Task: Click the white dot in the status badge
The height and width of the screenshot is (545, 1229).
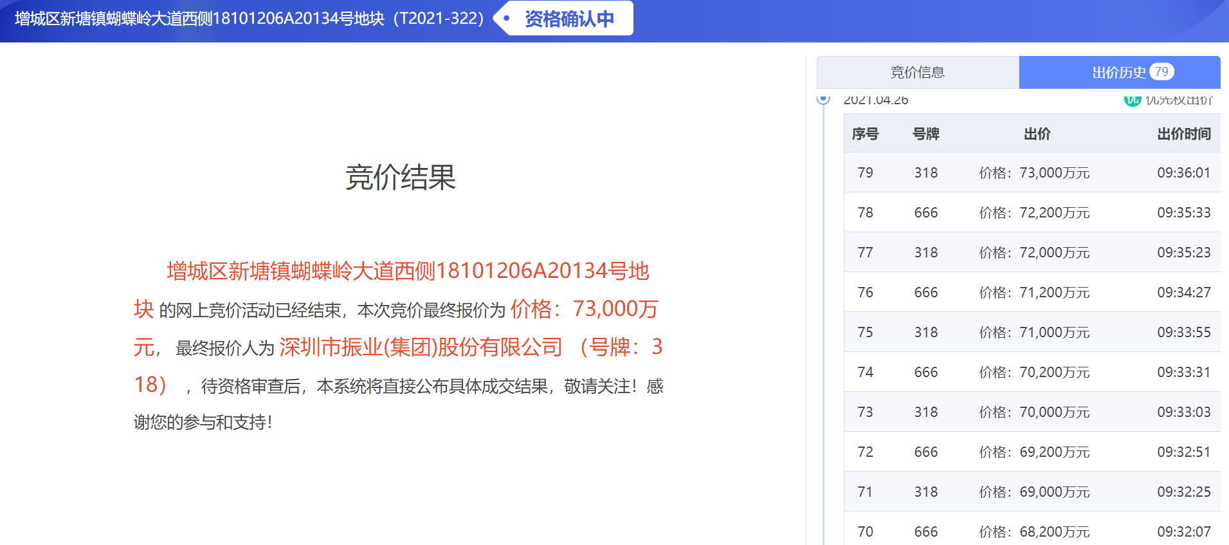Action: click(507, 19)
